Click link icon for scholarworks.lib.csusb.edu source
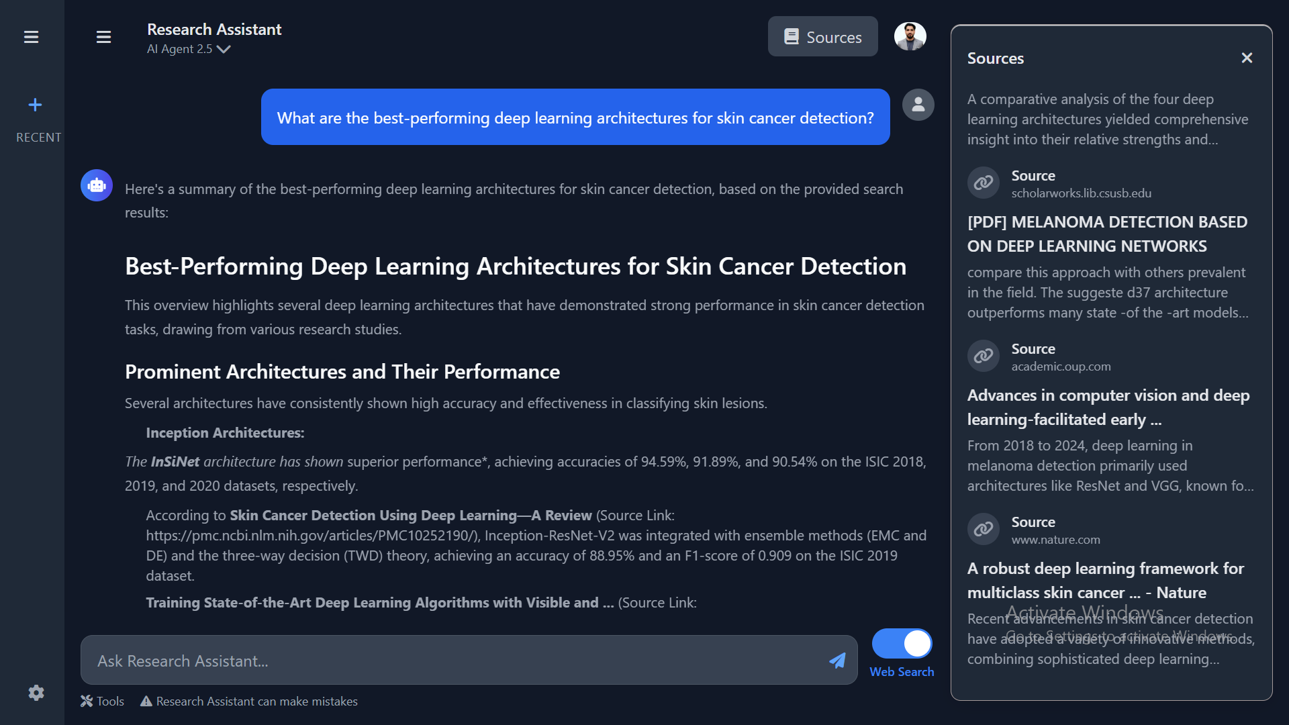This screenshot has width=1289, height=725. (984, 183)
